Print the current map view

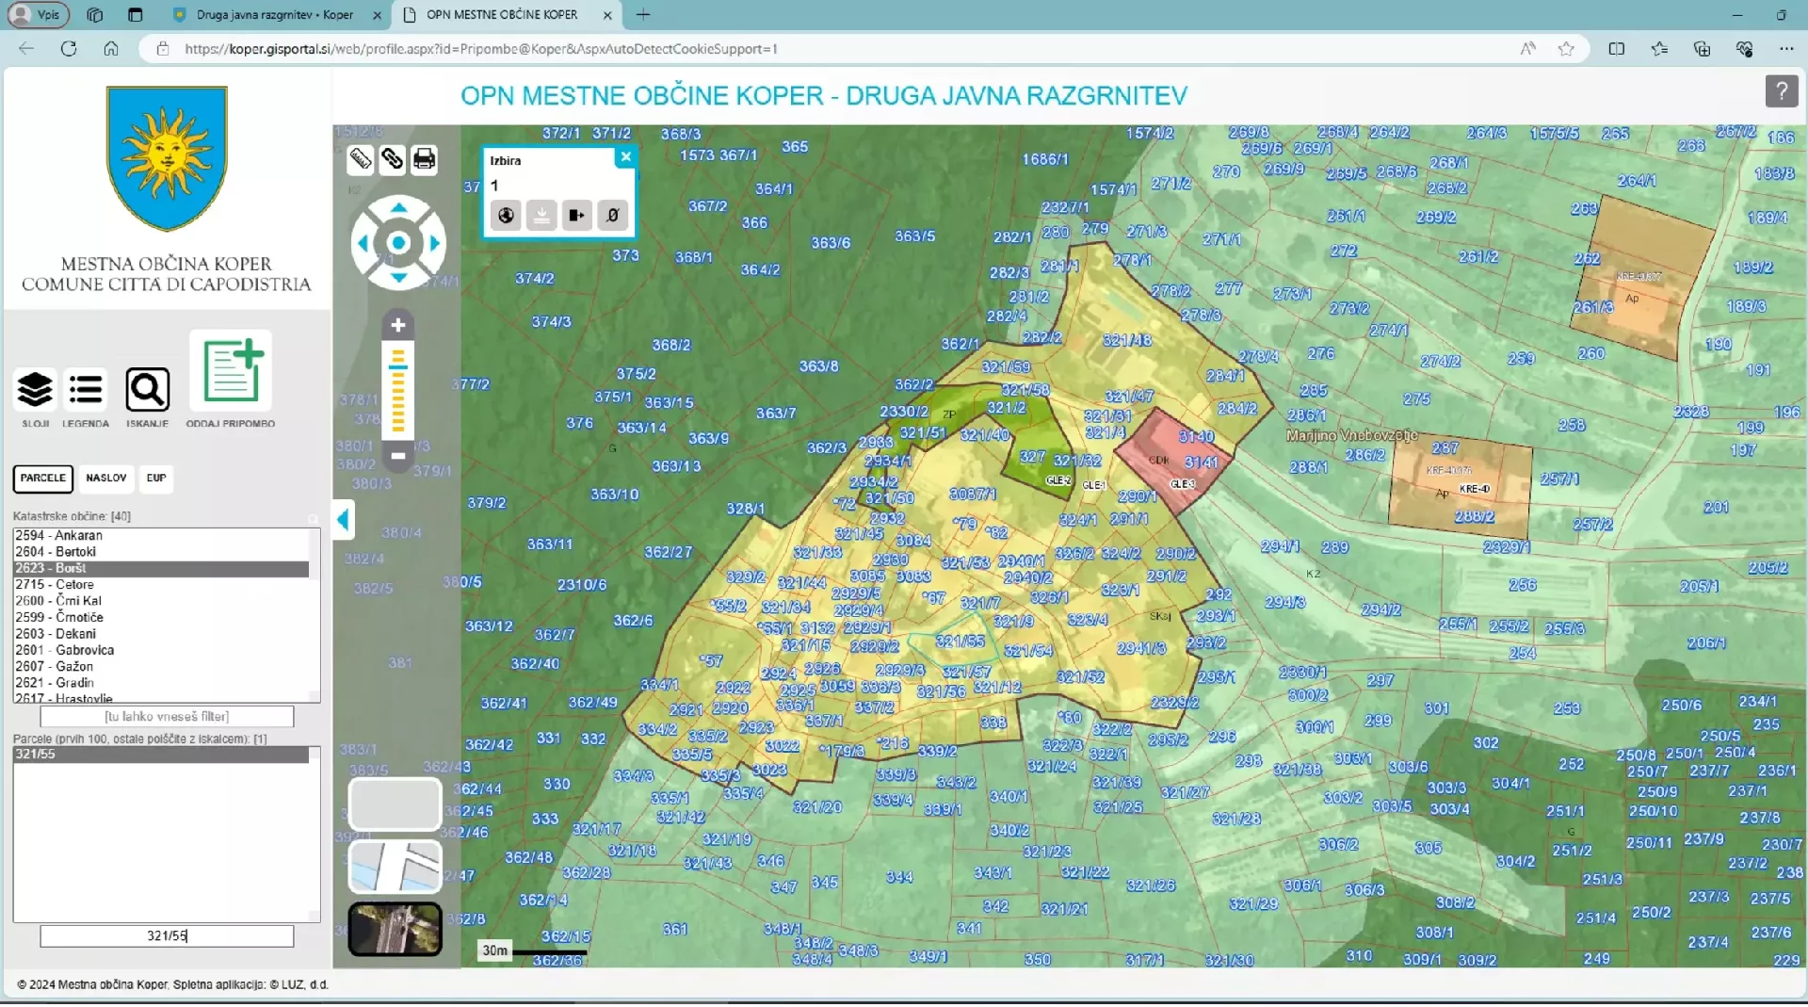tap(425, 159)
